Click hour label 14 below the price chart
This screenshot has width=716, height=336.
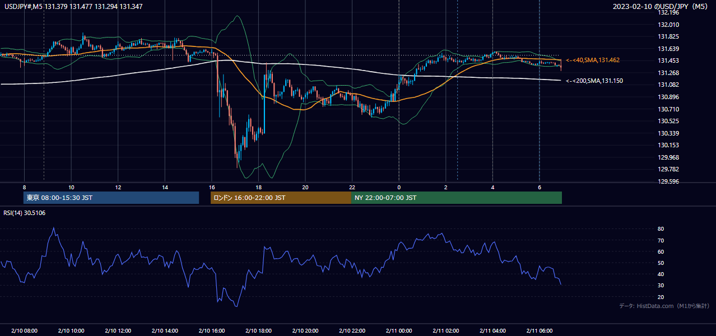[165, 187]
